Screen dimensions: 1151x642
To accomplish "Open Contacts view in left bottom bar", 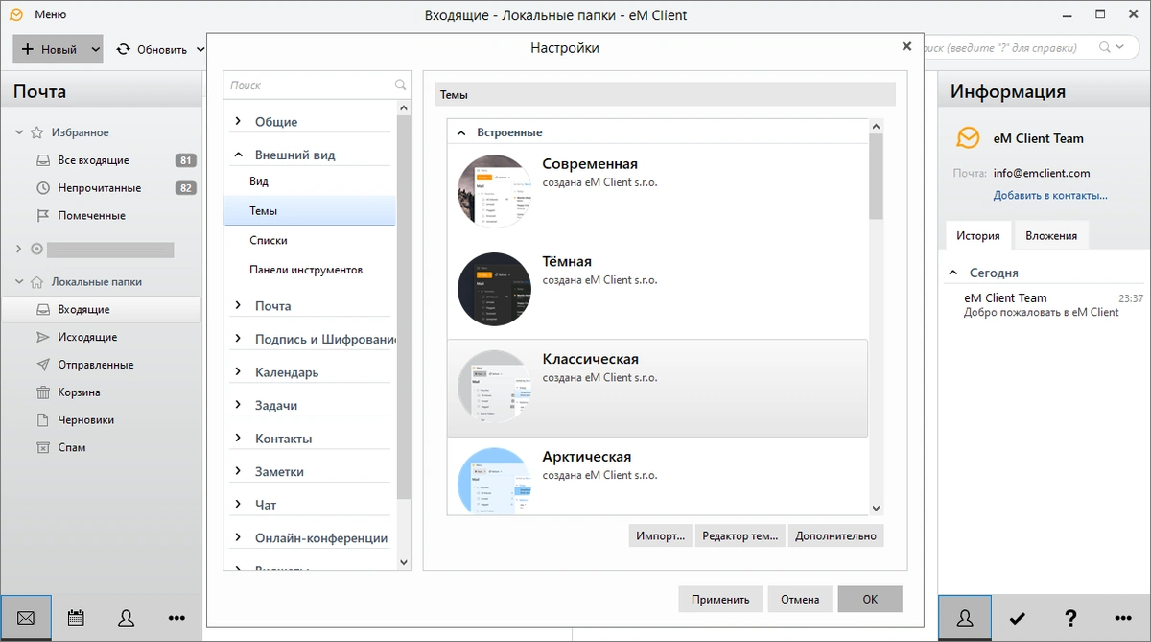I will click(x=126, y=619).
